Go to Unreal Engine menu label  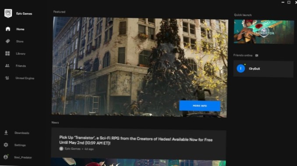25,78
